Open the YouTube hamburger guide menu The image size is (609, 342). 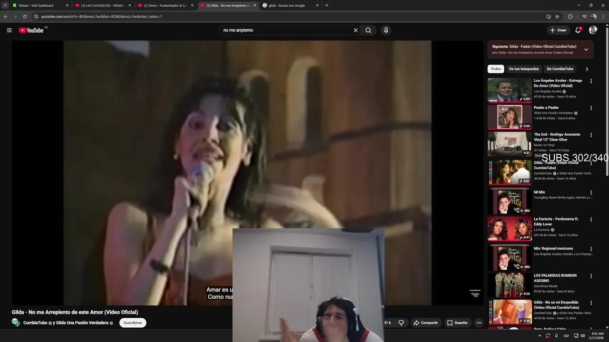[9, 30]
